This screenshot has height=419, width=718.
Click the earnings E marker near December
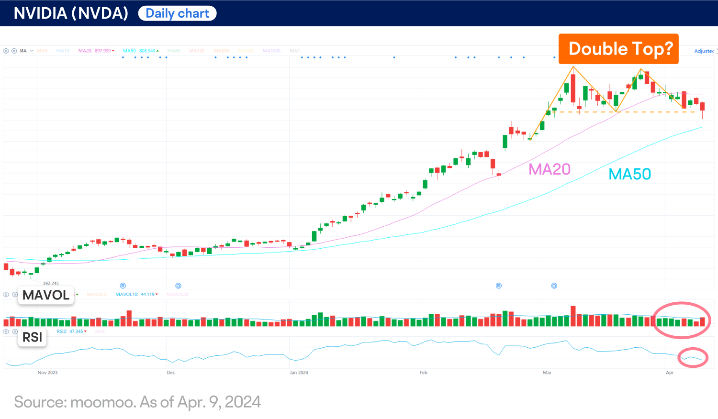[x=123, y=286]
